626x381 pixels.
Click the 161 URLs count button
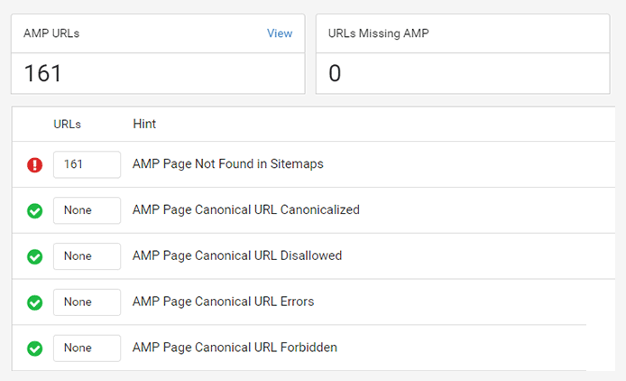[x=87, y=164]
